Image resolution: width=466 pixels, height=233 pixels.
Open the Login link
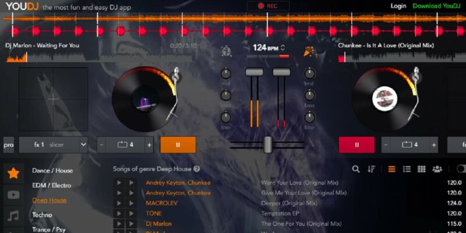398,6
